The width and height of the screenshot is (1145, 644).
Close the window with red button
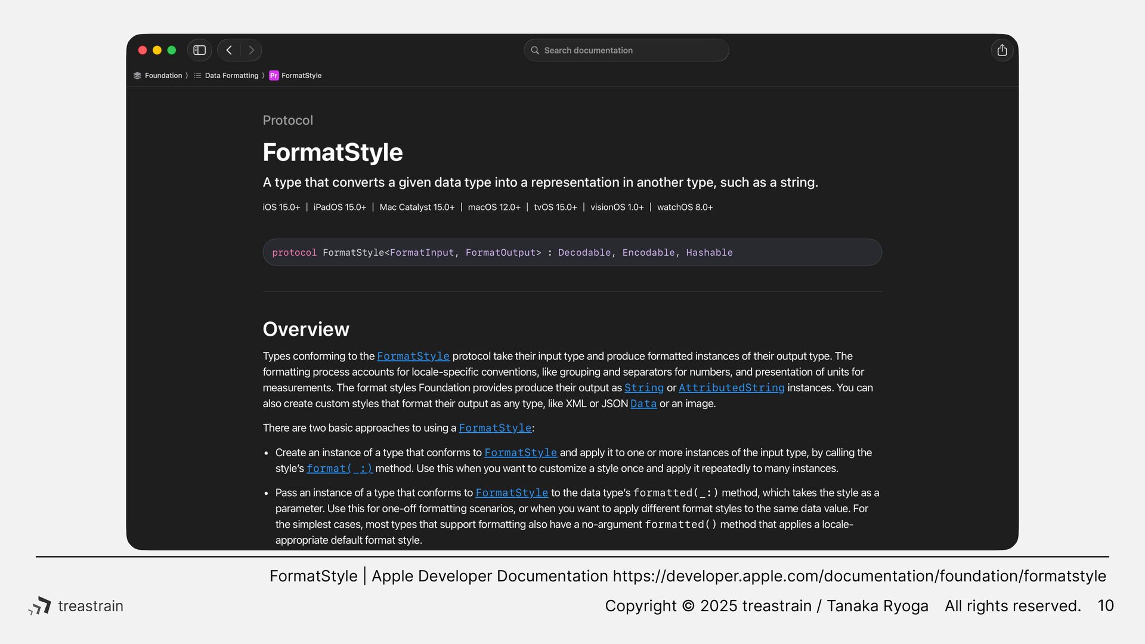point(143,50)
